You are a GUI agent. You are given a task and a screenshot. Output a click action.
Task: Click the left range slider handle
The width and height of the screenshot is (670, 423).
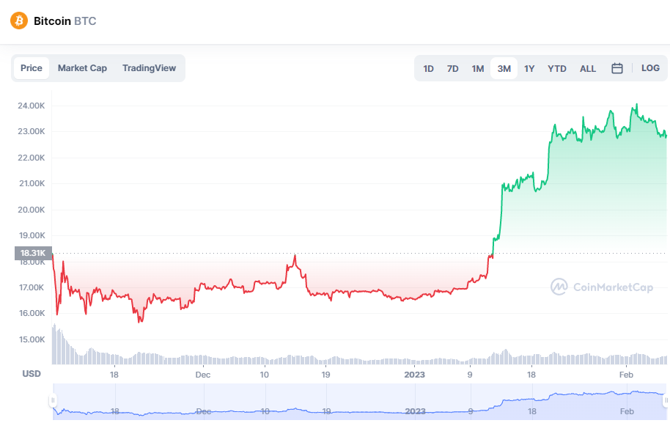[x=53, y=400]
